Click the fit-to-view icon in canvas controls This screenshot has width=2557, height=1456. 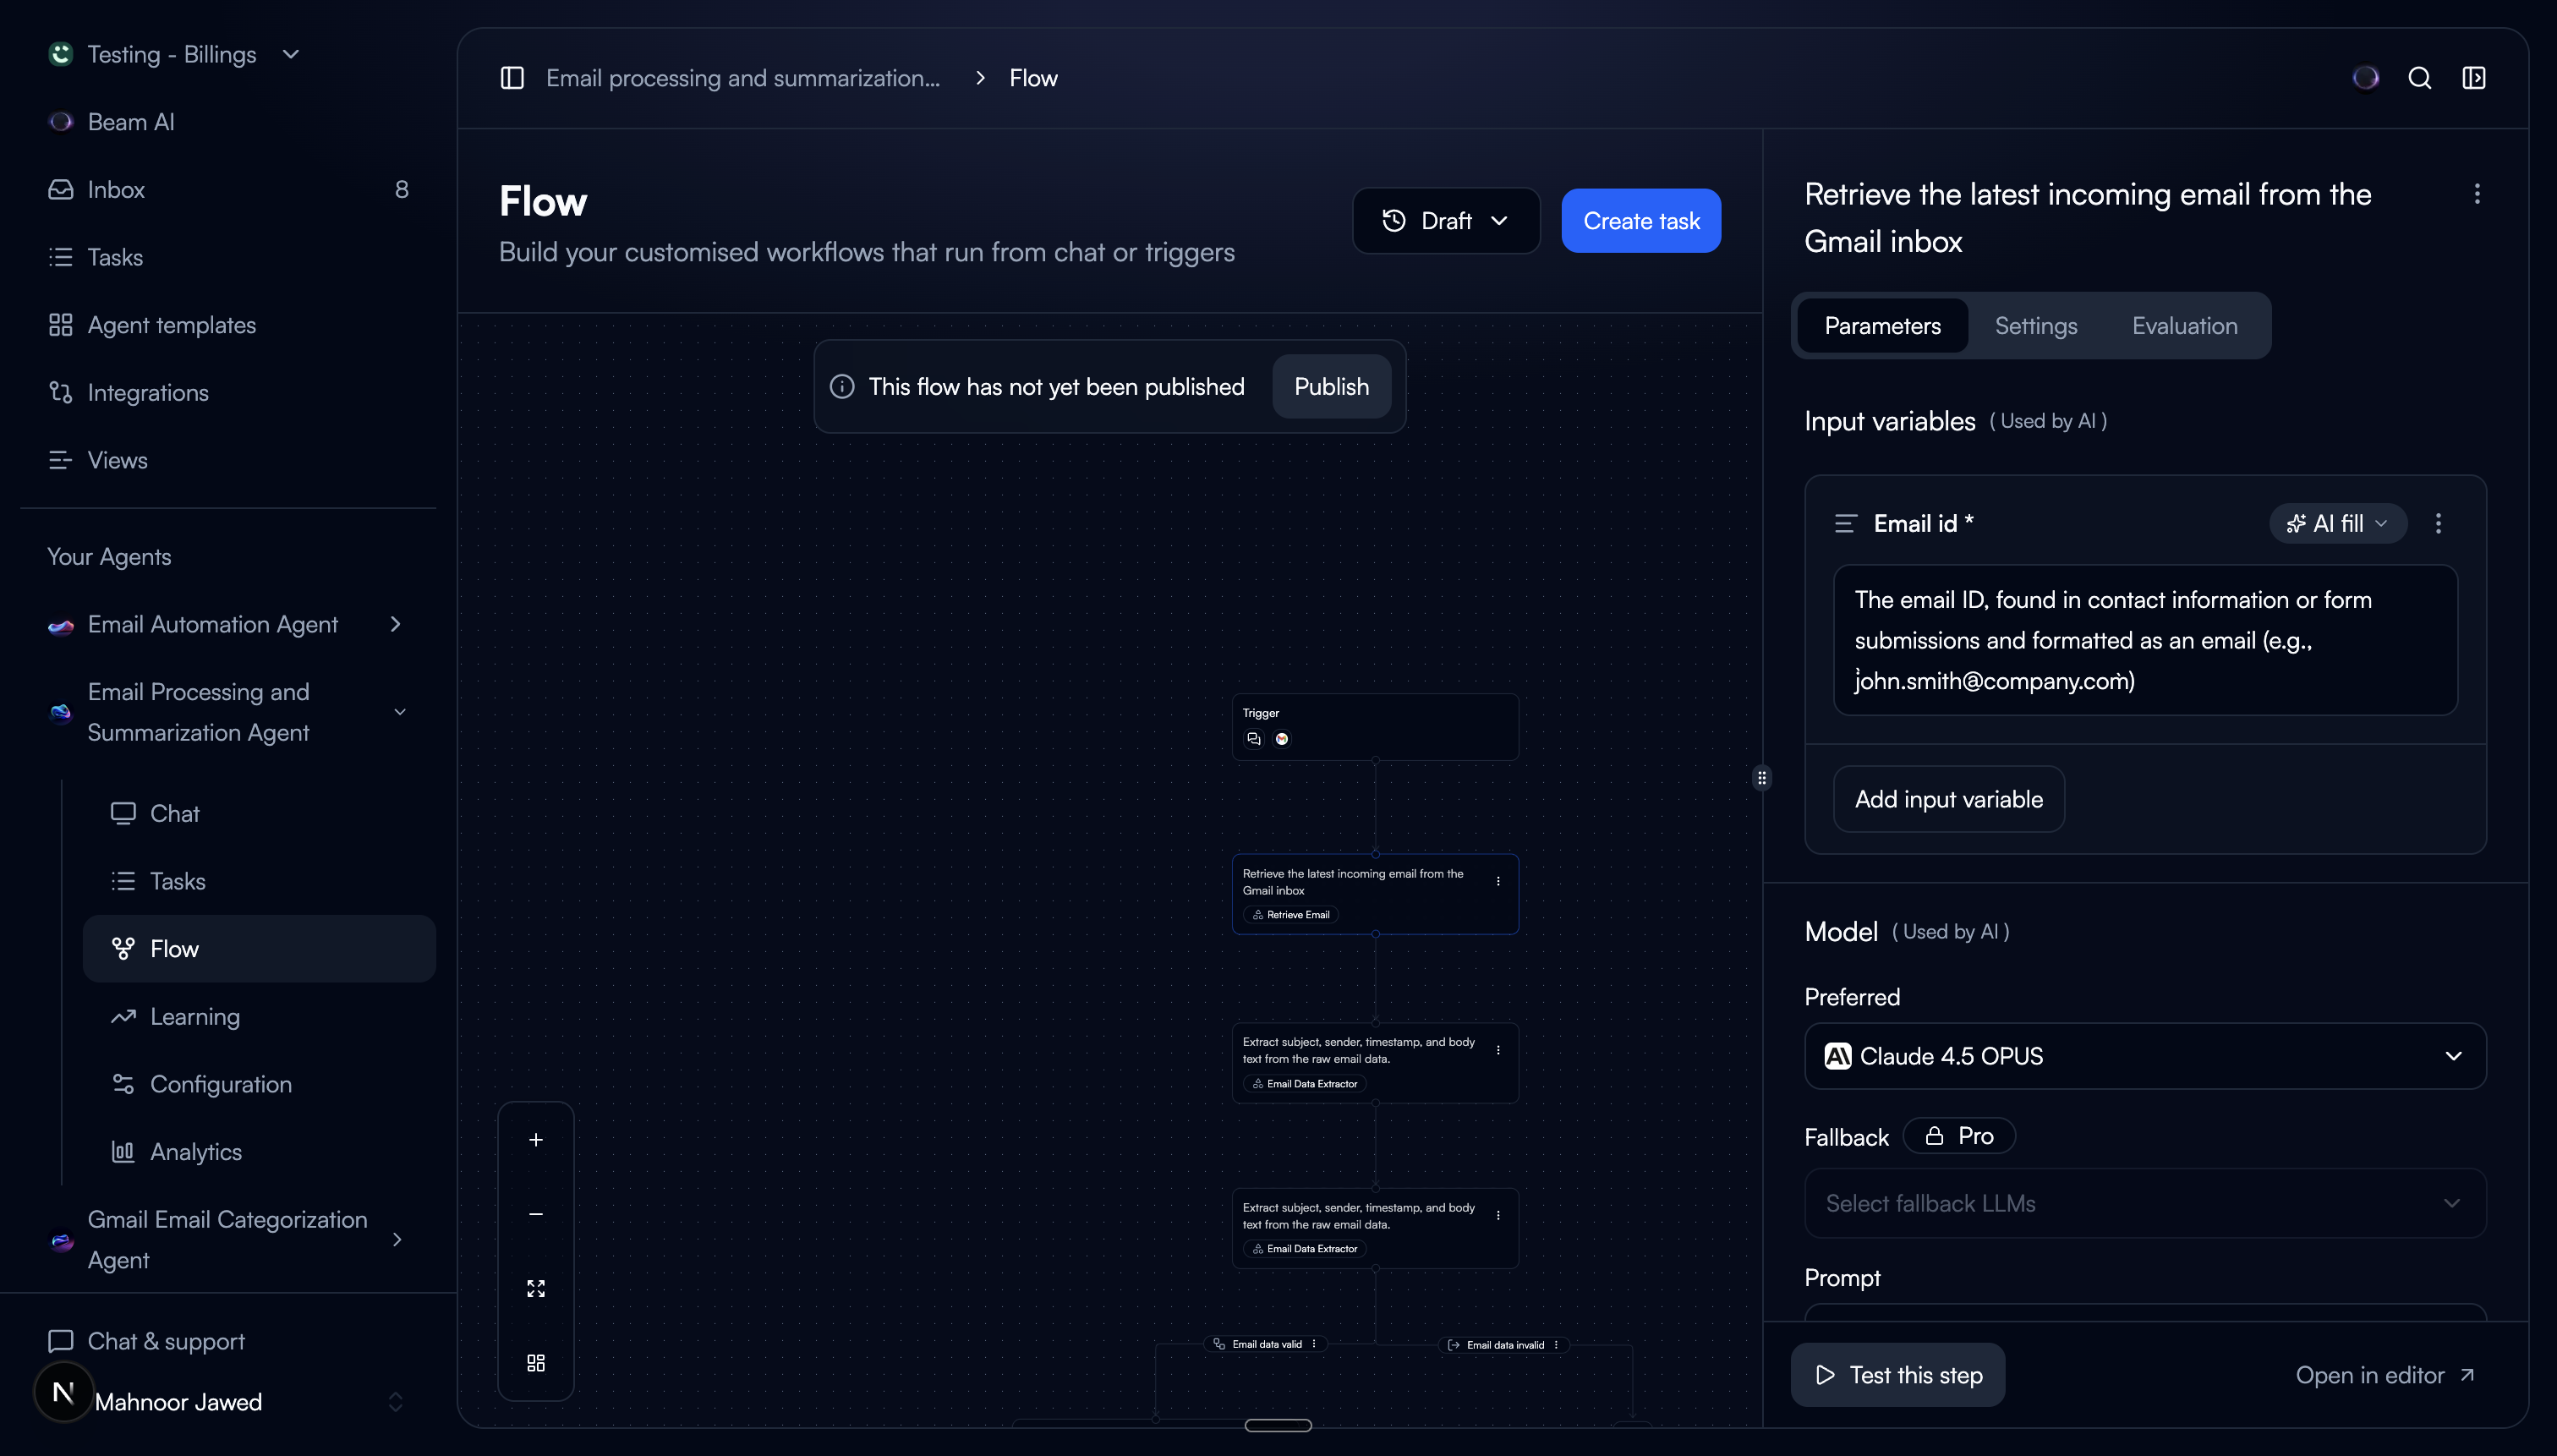pos(536,1288)
